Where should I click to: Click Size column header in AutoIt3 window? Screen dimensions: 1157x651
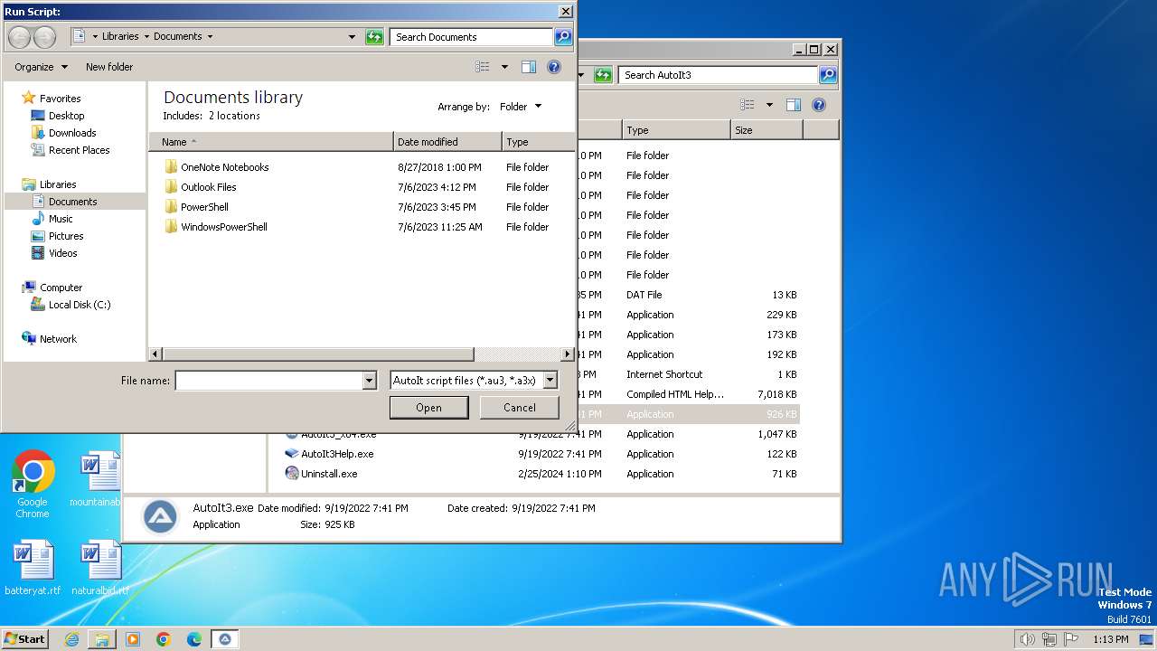(767, 130)
